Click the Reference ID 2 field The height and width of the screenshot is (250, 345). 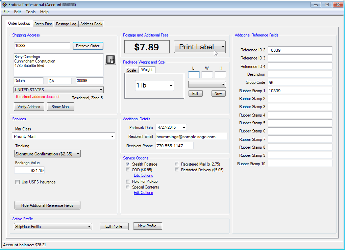point(300,50)
